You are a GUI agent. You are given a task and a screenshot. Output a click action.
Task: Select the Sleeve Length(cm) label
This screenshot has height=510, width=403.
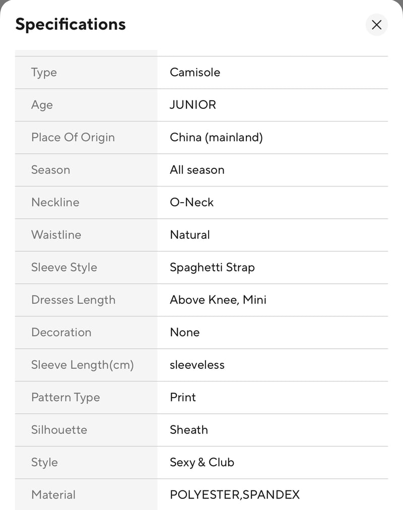click(x=83, y=365)
